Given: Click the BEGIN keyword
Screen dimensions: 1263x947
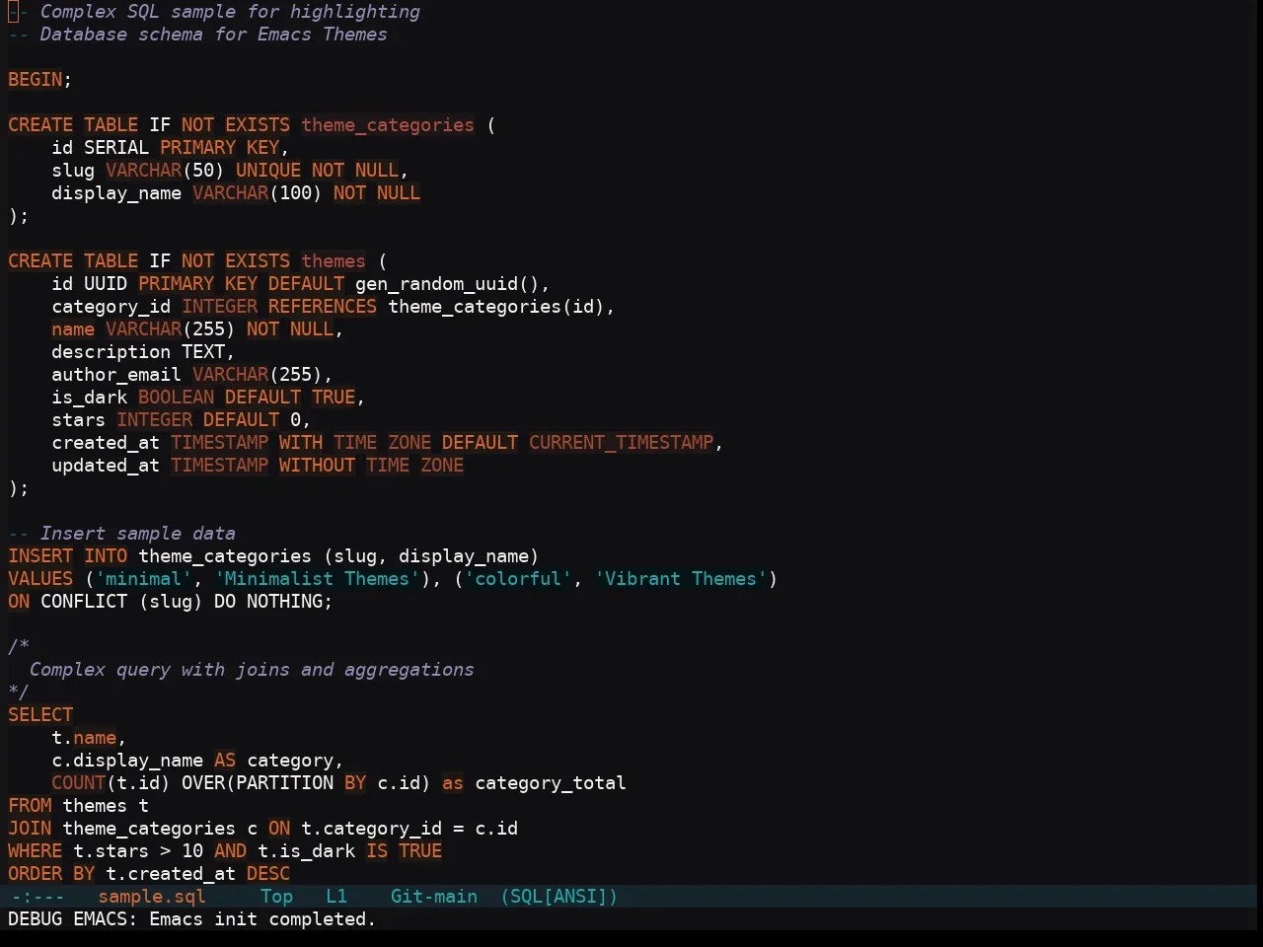Looking at the screenshot, I should [x=36, y=80].
